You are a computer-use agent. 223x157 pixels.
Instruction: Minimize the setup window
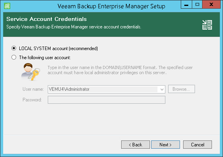coord(186,5)
